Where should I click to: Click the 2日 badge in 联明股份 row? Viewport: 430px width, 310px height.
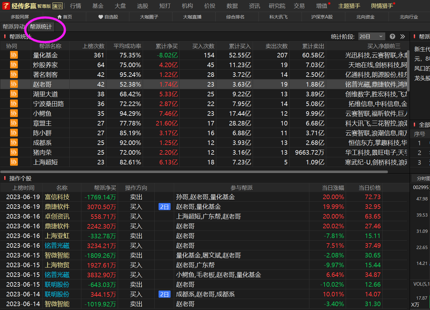(164, 294)
